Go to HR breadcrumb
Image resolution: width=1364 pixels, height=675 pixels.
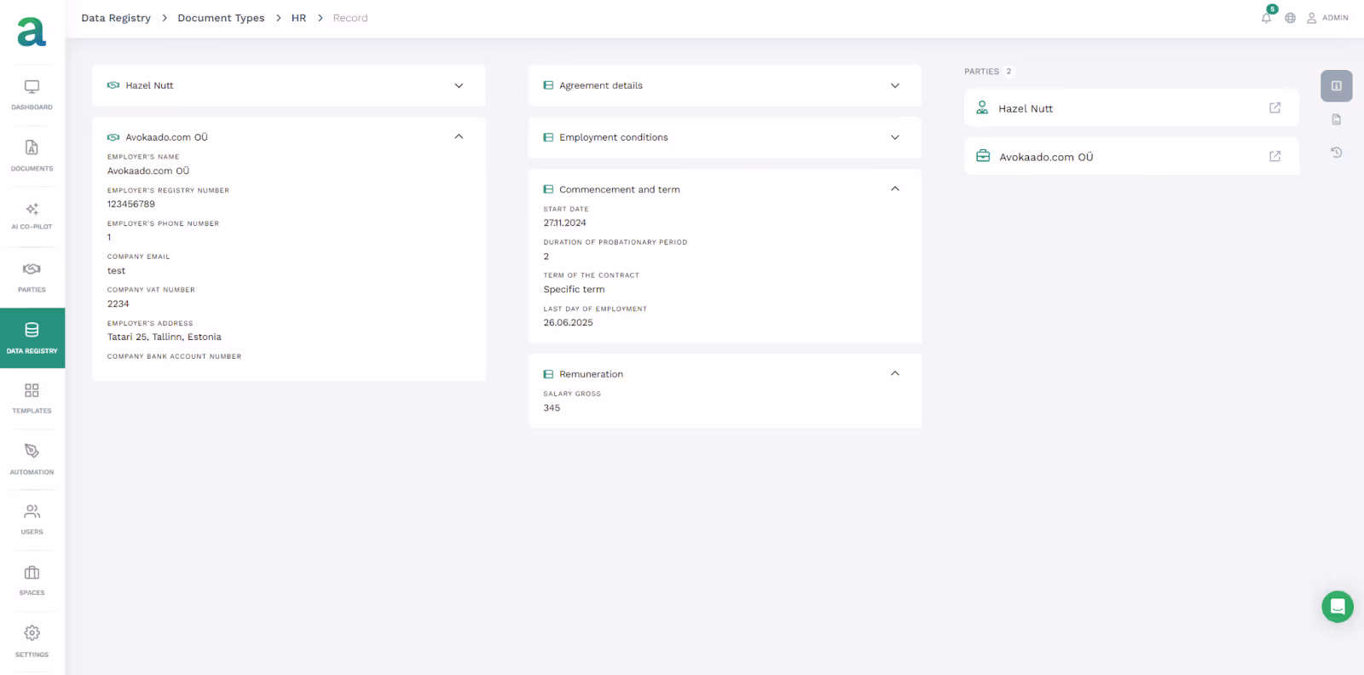pyautogui.click(x=298, y=18)
